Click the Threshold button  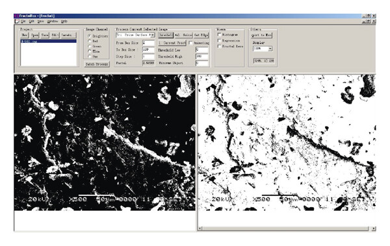[x=166, y=35]
